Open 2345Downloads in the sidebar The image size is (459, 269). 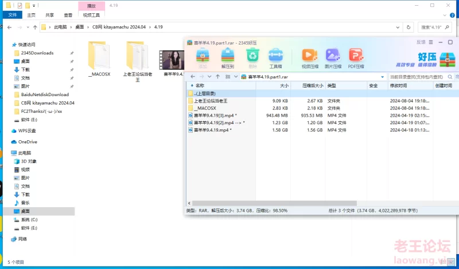pos(37,53)
